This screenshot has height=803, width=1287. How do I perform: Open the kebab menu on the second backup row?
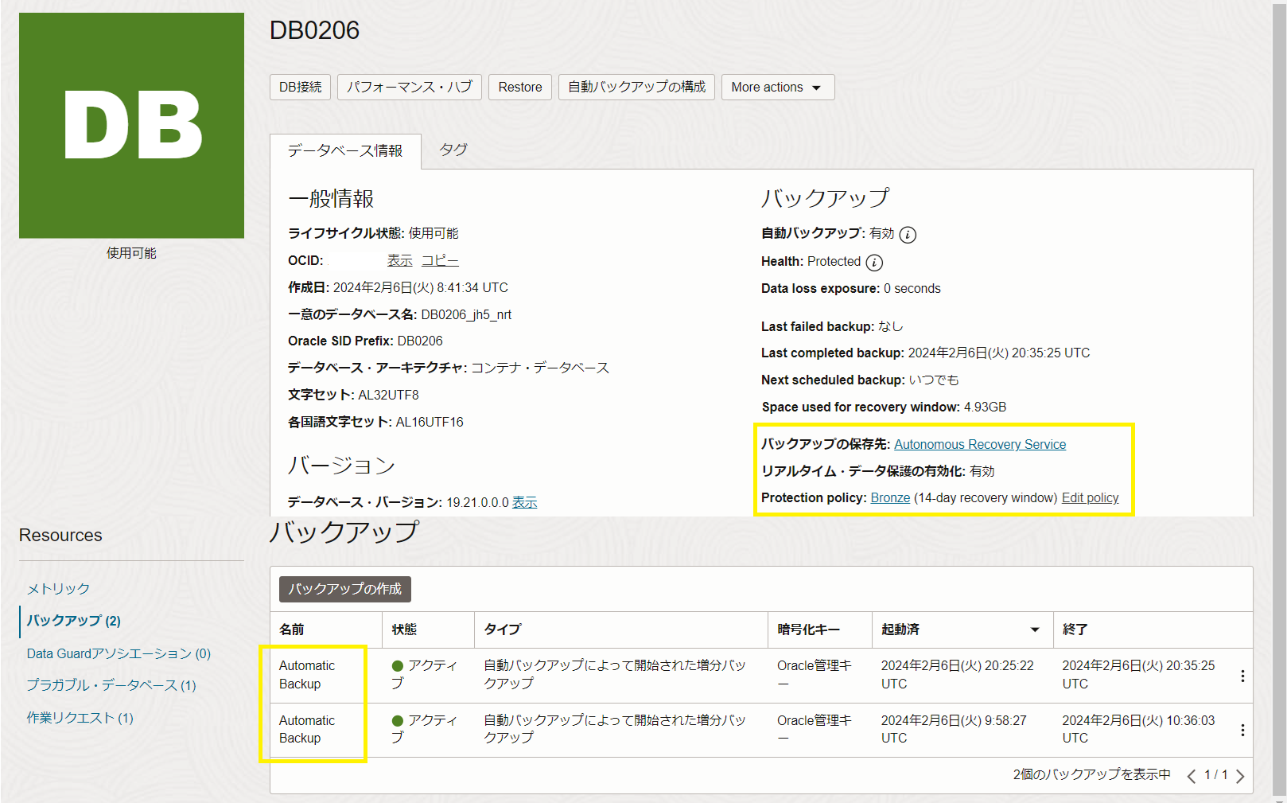click(x=1242, y=730)
